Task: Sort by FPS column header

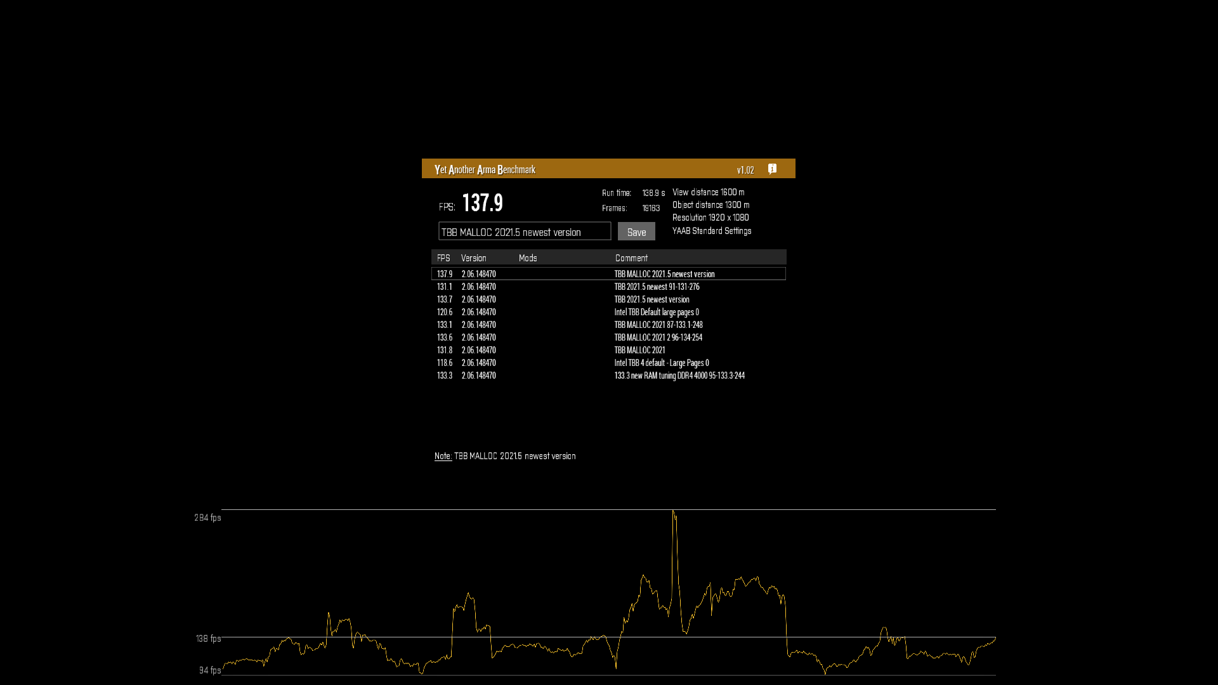Action: pos(443,258)
